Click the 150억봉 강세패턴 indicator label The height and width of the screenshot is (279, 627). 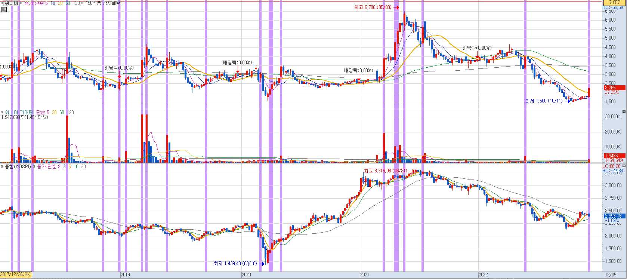pyautogui.click(x=103, y=3)
